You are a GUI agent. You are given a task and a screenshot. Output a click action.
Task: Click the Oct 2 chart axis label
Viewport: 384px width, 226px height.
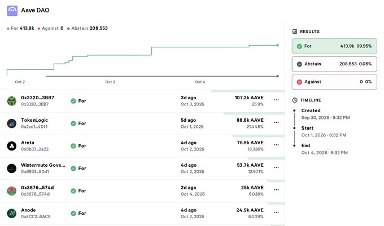20,82
